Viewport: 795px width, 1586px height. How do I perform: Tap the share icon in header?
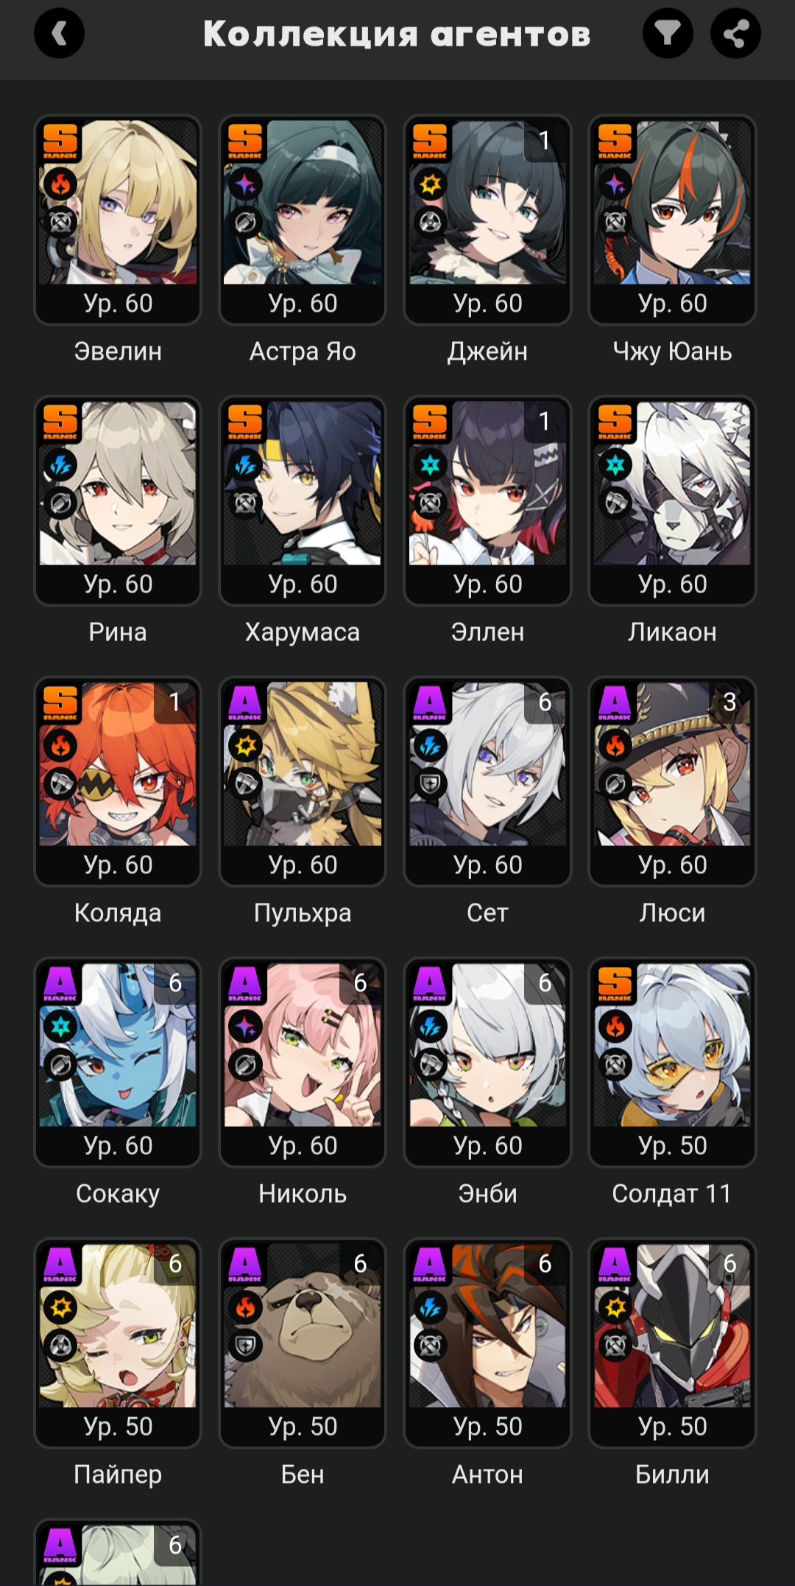[735, 33]
